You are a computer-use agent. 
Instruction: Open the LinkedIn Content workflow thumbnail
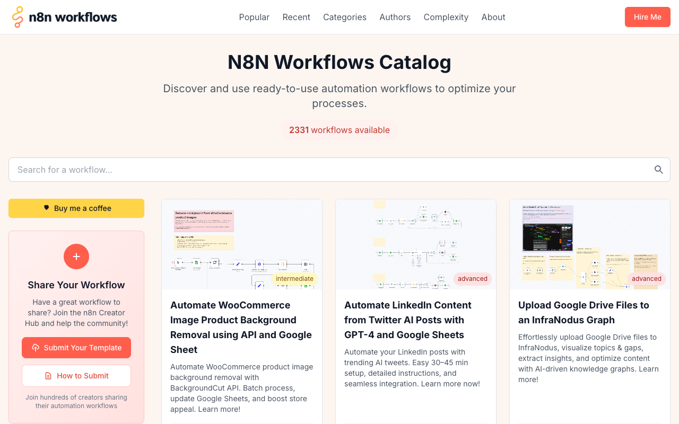[416, 244]
